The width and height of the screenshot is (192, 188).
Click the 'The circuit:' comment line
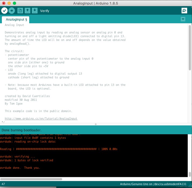point(14,51)
